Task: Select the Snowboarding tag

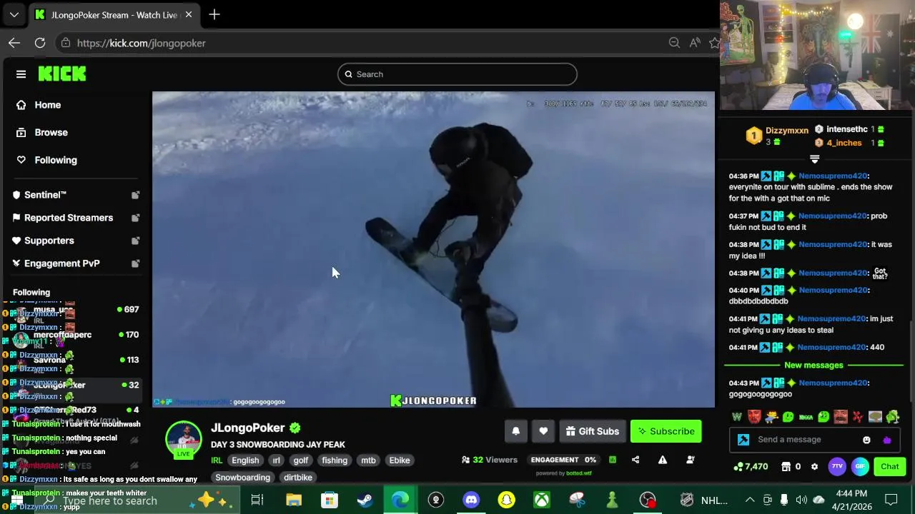Action: [243, 478]
